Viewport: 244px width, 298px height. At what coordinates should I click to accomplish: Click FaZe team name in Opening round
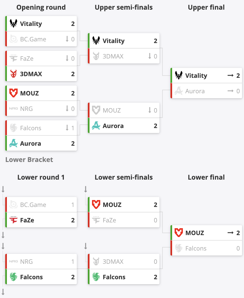[x=27, y=58]
